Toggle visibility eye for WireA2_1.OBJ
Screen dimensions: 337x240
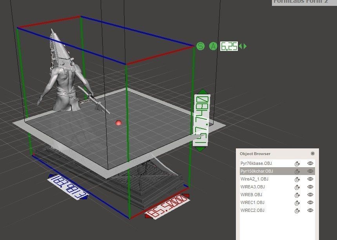(310, 179)
